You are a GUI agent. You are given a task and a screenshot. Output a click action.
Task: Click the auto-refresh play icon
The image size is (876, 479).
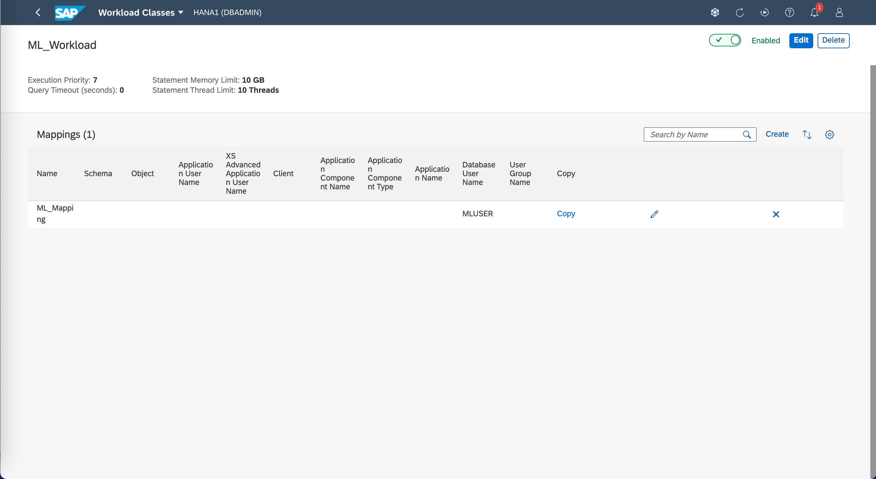coord(765,13)
